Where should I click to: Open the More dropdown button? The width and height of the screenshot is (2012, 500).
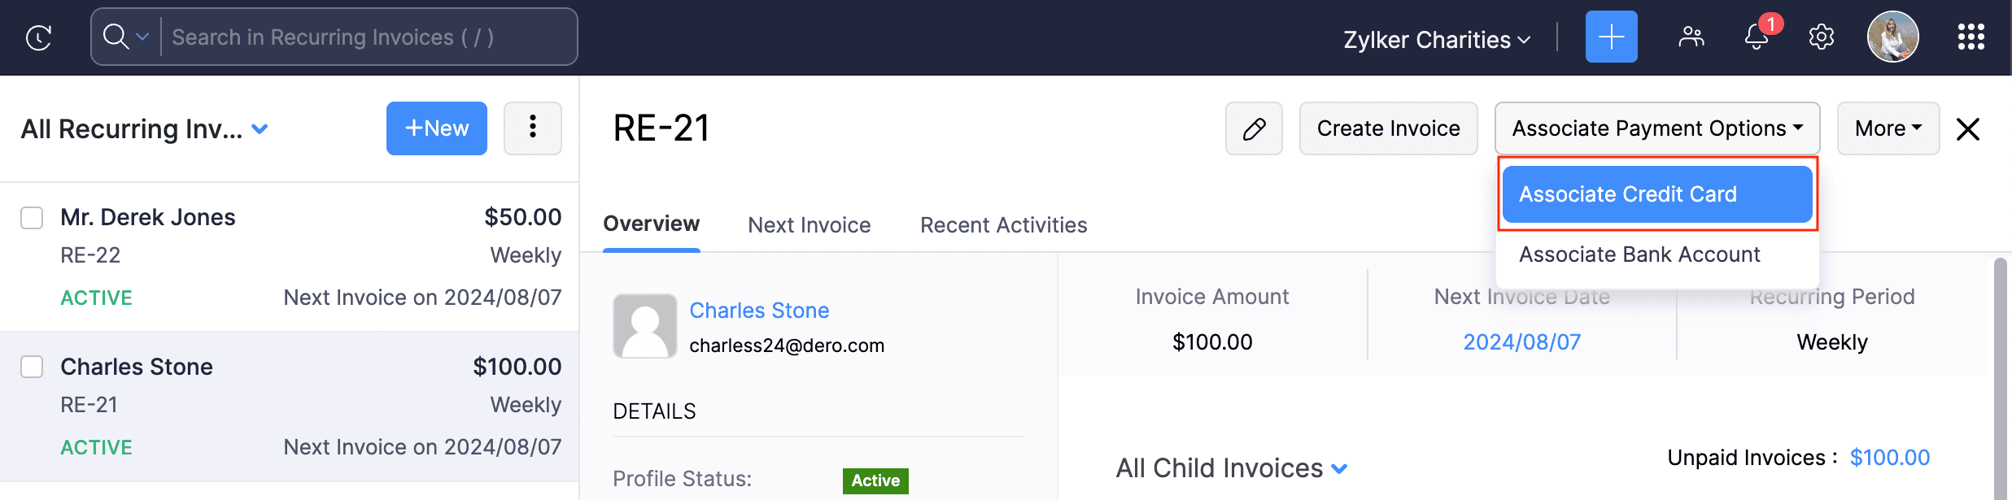1888,128
